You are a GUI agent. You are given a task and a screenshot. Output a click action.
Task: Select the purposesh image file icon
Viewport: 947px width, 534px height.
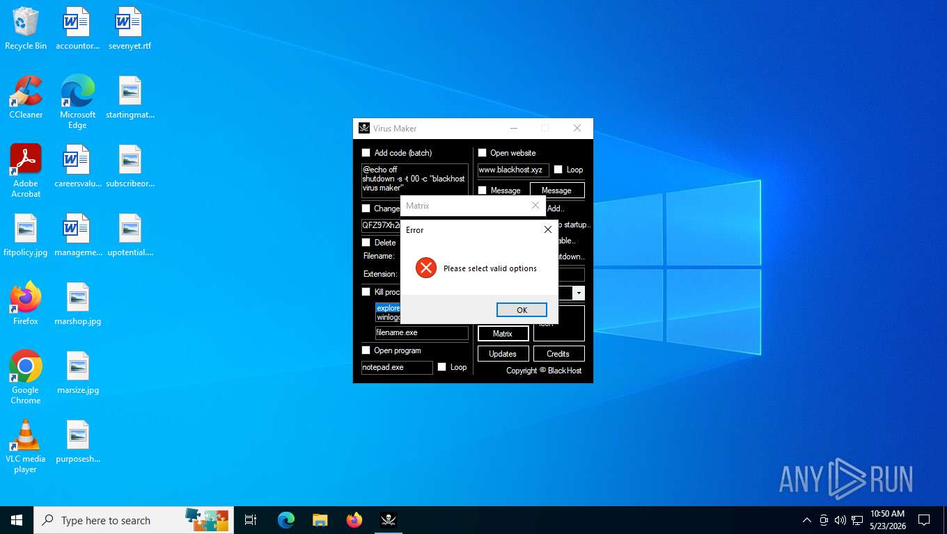[x=77, y=442]
